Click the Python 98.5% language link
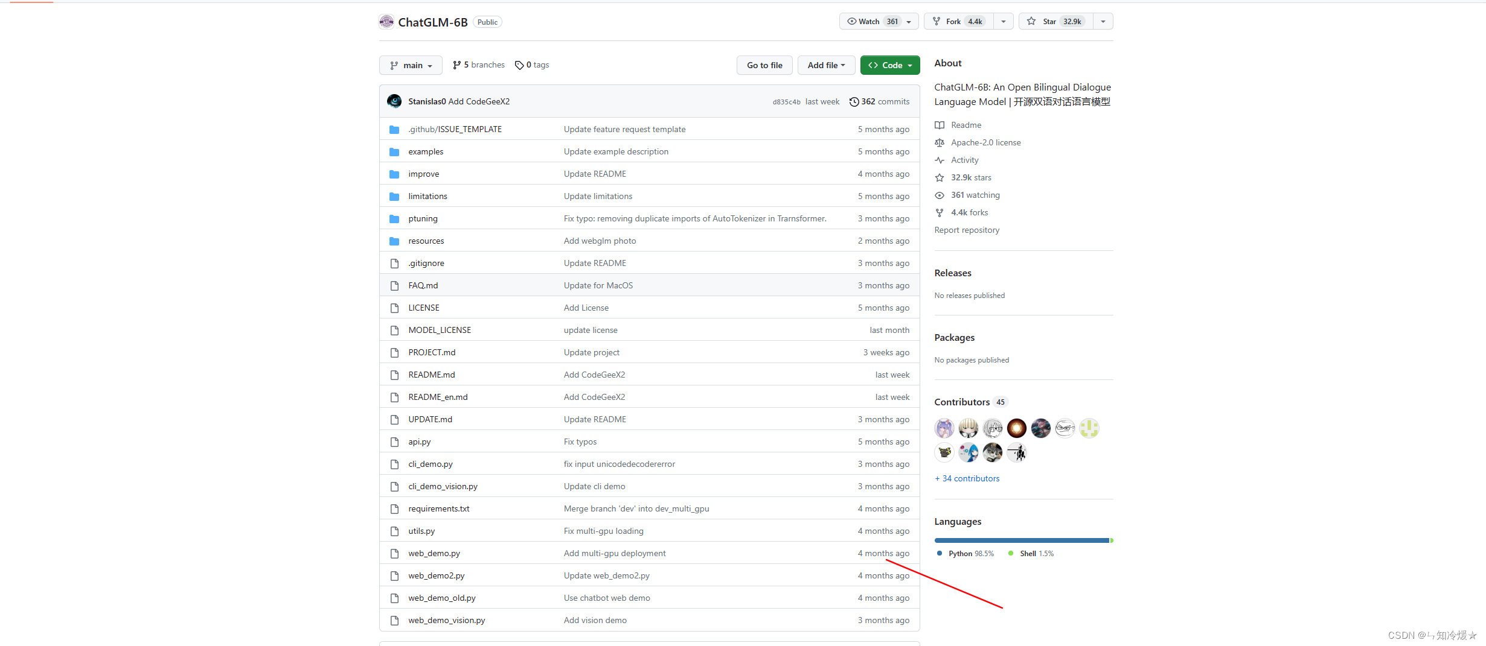Viewport: 1486px width, 646px height. click(x=966, y=554)
